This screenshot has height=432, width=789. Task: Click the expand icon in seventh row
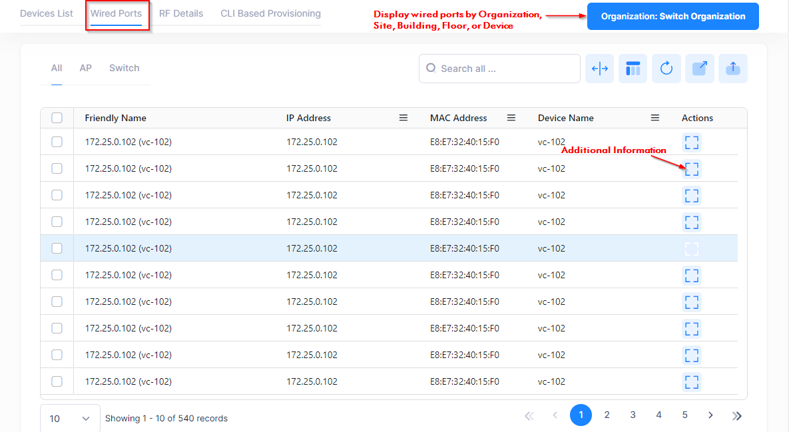[692, 302]
